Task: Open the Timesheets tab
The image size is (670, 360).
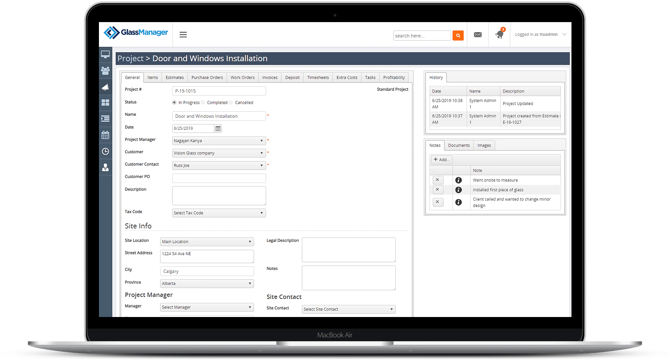Action: (318, 78)
